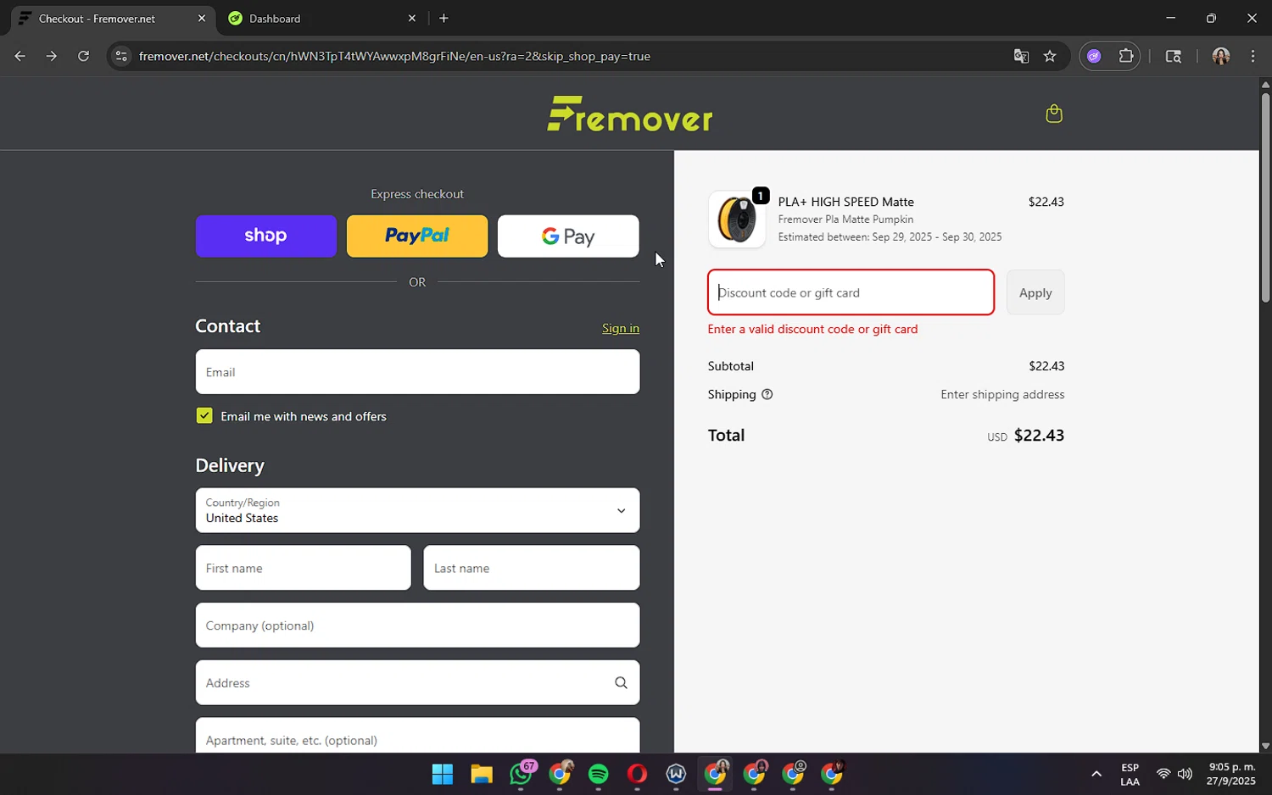Click the Wi-Fi network icon
The height and width of the screenshot is (795, 1272).
(1163, 774)
